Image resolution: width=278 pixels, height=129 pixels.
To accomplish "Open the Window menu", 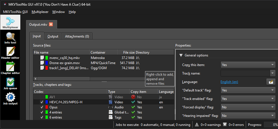I will tap(59, 12).
